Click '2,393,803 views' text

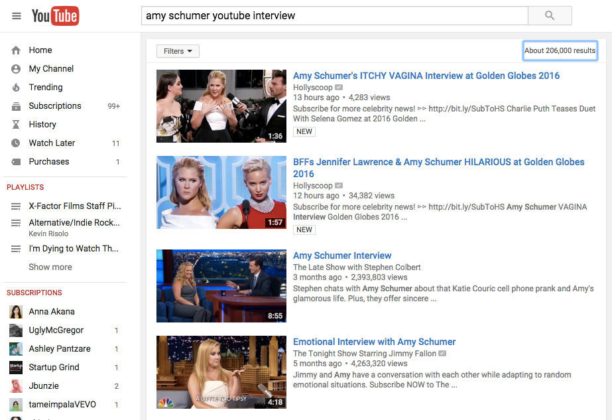pyautogui.click(x=379, y=277)
